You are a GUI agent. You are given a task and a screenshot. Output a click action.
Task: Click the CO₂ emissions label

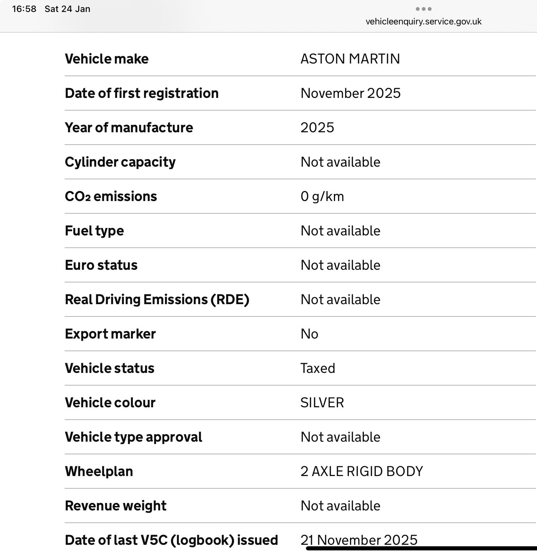click(111, 197)
